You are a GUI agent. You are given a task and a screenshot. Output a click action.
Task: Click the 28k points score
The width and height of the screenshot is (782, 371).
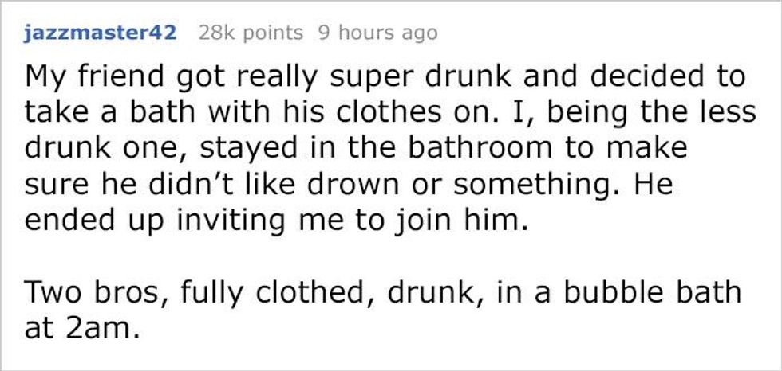click(x=251, y=33)
